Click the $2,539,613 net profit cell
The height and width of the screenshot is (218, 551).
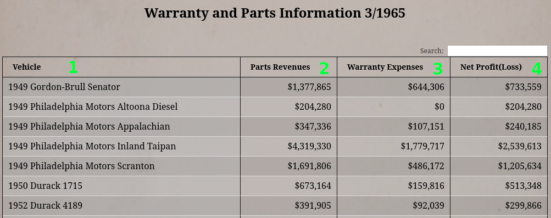pyautogui.click(x=499, y=147)
